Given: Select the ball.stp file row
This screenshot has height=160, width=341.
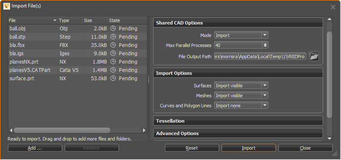Looking at the screenshot, I should (78, 37).
